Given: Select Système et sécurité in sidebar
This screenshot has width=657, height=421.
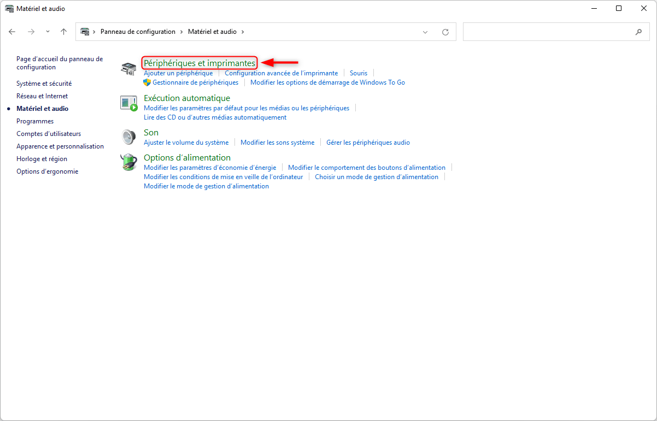Looking at the screenshot, I should (44, 84).
